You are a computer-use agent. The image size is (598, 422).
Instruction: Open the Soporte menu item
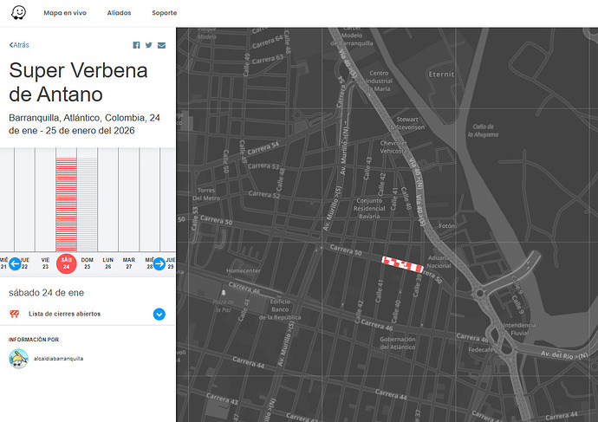coord(164,13)
